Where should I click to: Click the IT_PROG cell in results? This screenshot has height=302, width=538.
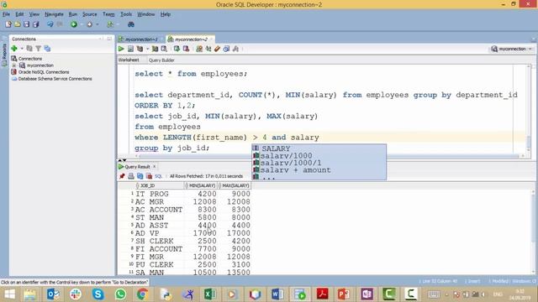coord(160,194)
